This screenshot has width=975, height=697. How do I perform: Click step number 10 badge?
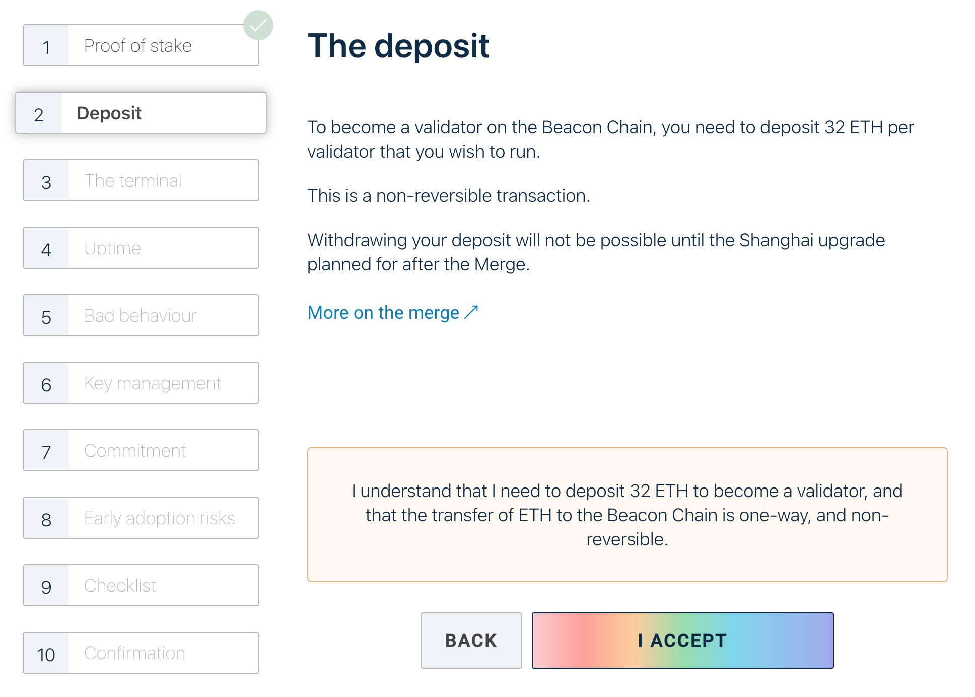point(46,654)
